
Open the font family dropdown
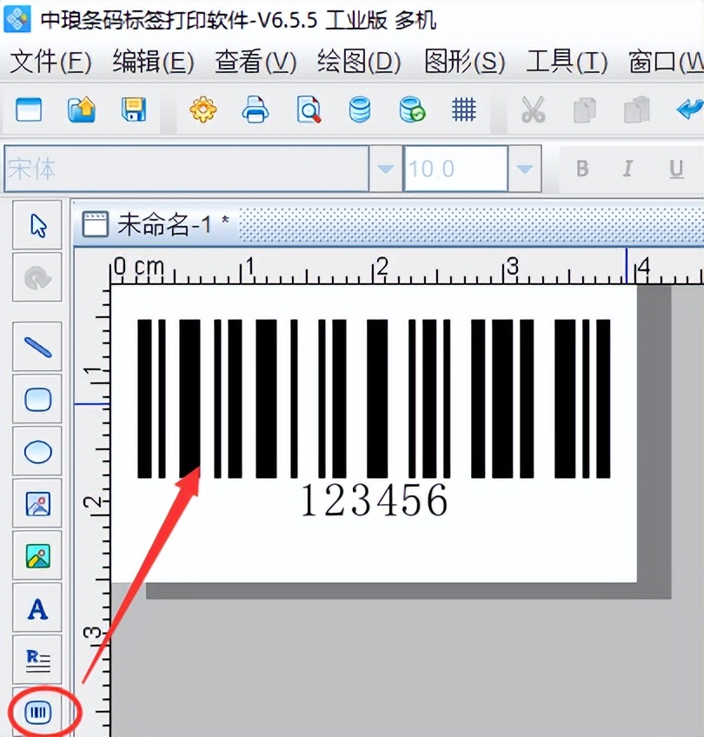pos(385,169)
